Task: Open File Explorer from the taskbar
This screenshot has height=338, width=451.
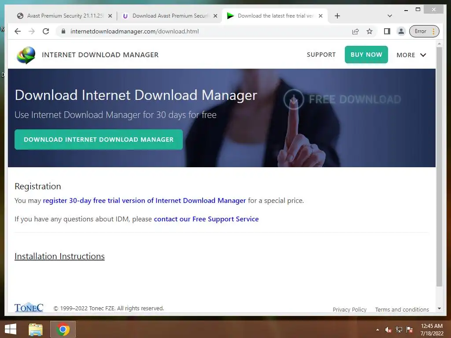Action: coord(36,329)
